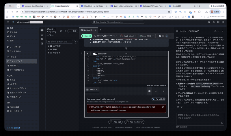Expand the バケット tree node

click(x=49, y=53)
